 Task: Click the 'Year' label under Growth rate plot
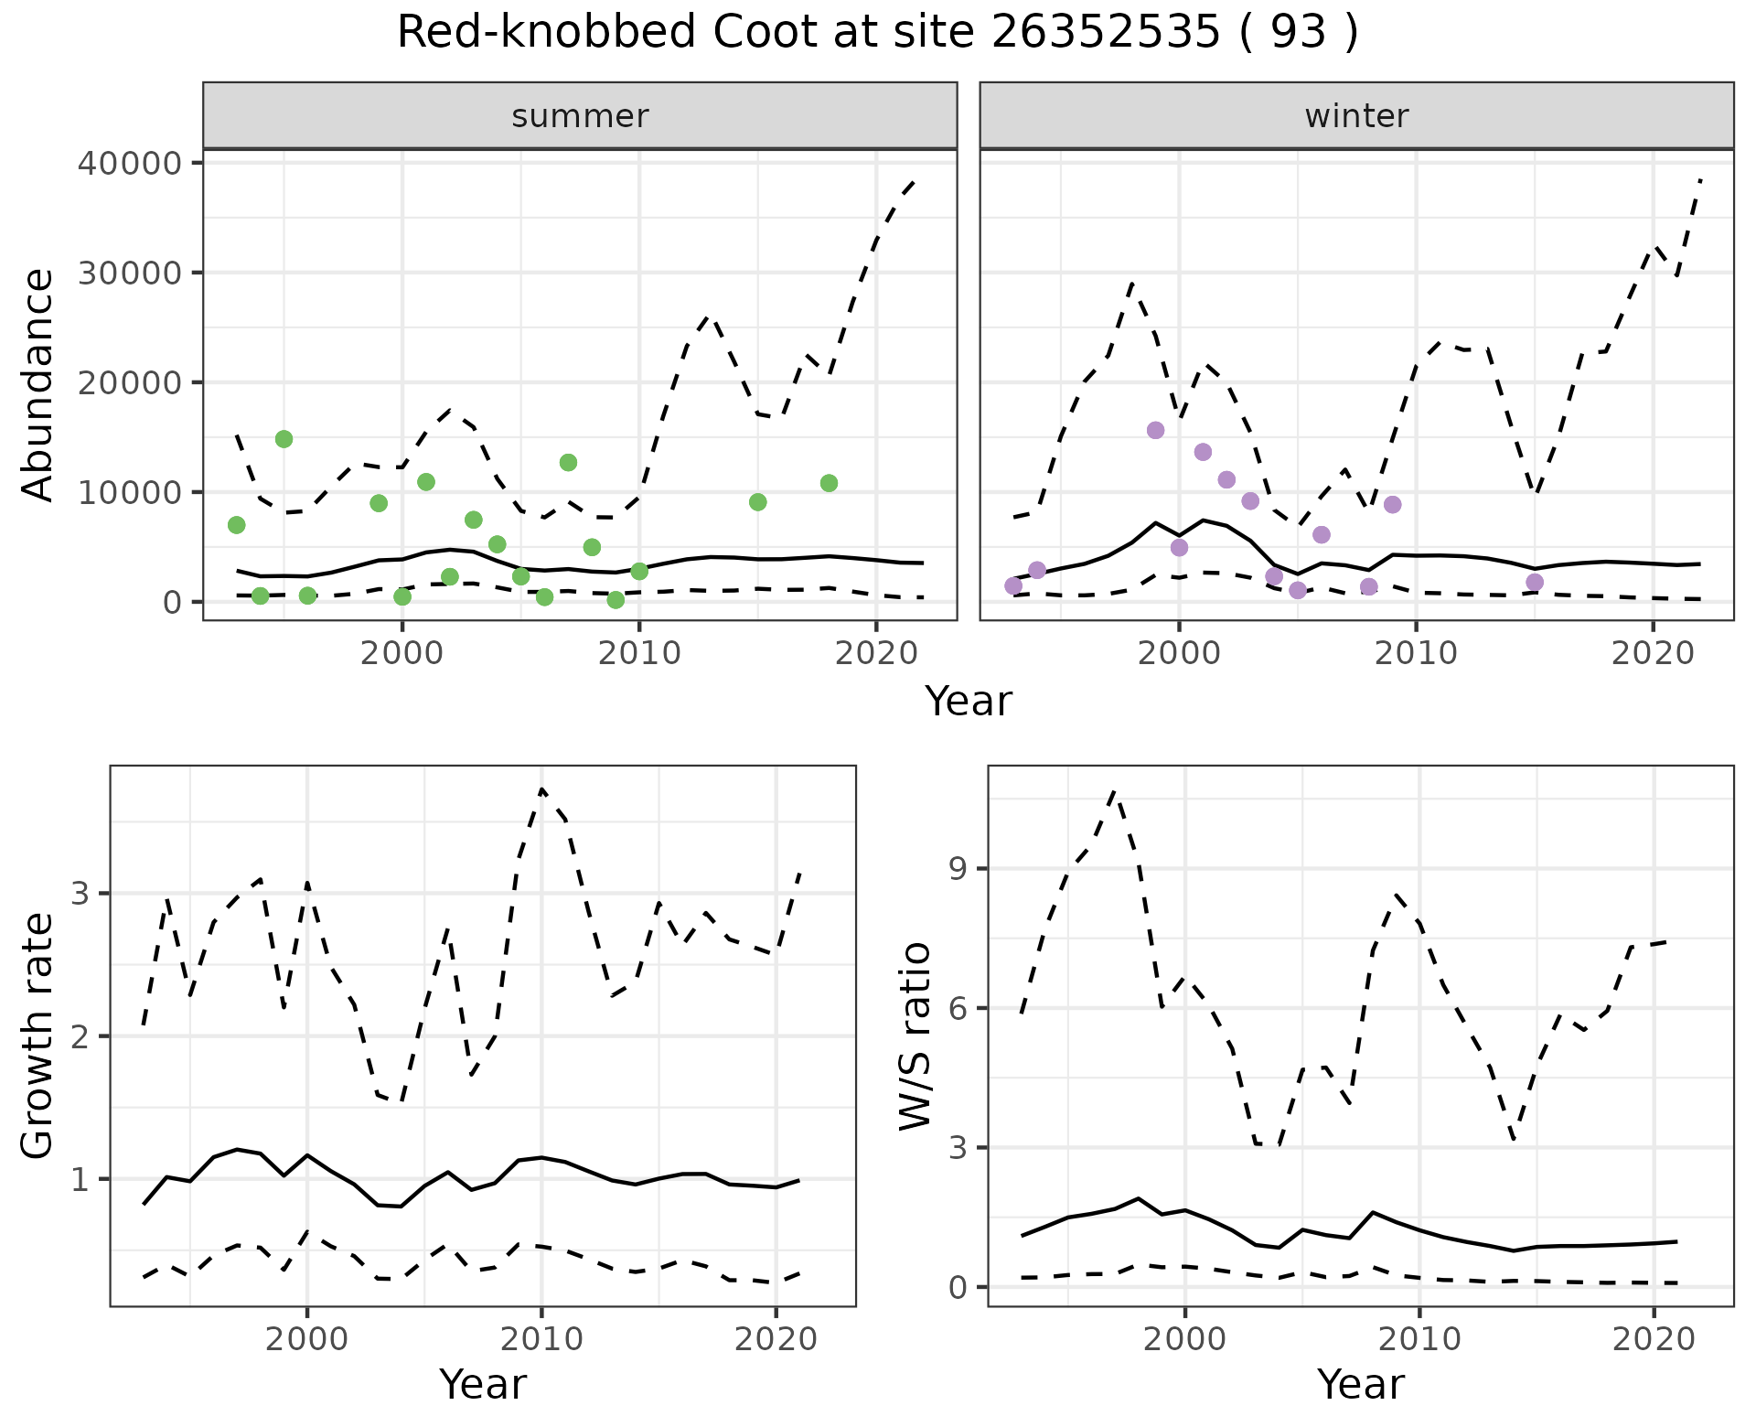click(482, 1384)
